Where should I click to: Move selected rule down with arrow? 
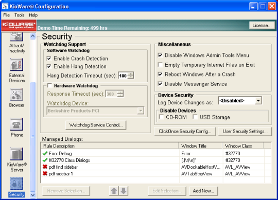coord(124,191)
